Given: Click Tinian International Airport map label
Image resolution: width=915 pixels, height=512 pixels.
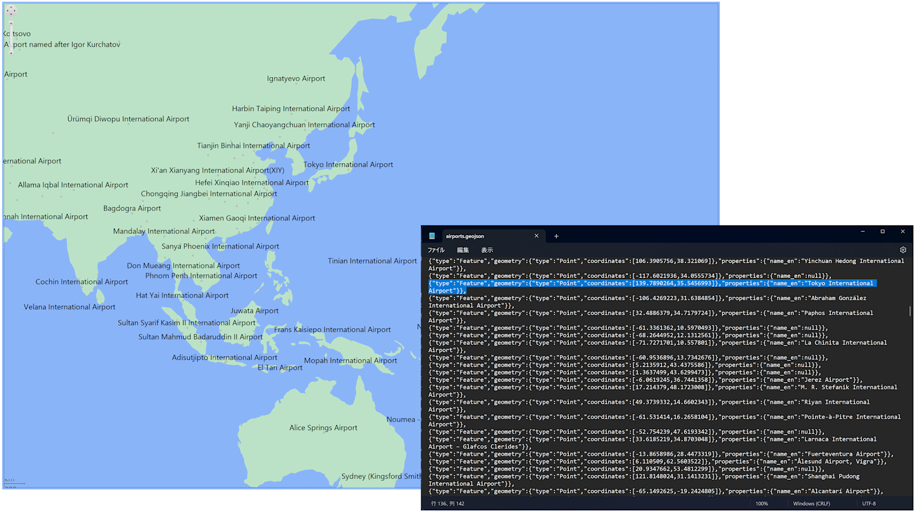Looking at the screenshot, I should pyautogui.click(x=372, y=261).
